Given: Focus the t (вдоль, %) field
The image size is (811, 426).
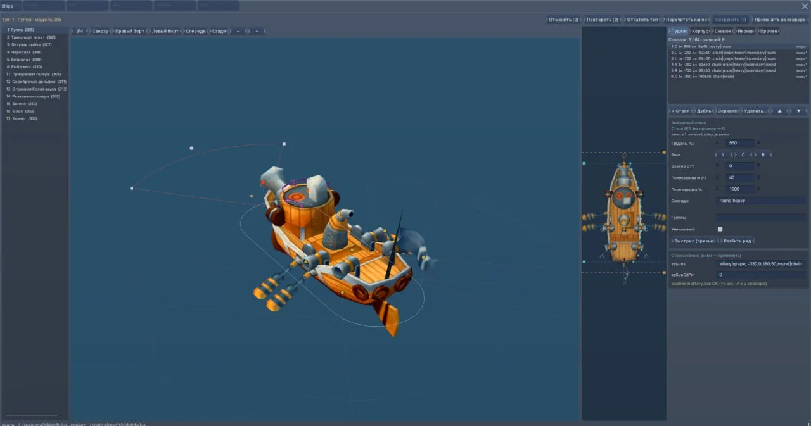Looking at the screenshot, I should click(x=741, y=143).
